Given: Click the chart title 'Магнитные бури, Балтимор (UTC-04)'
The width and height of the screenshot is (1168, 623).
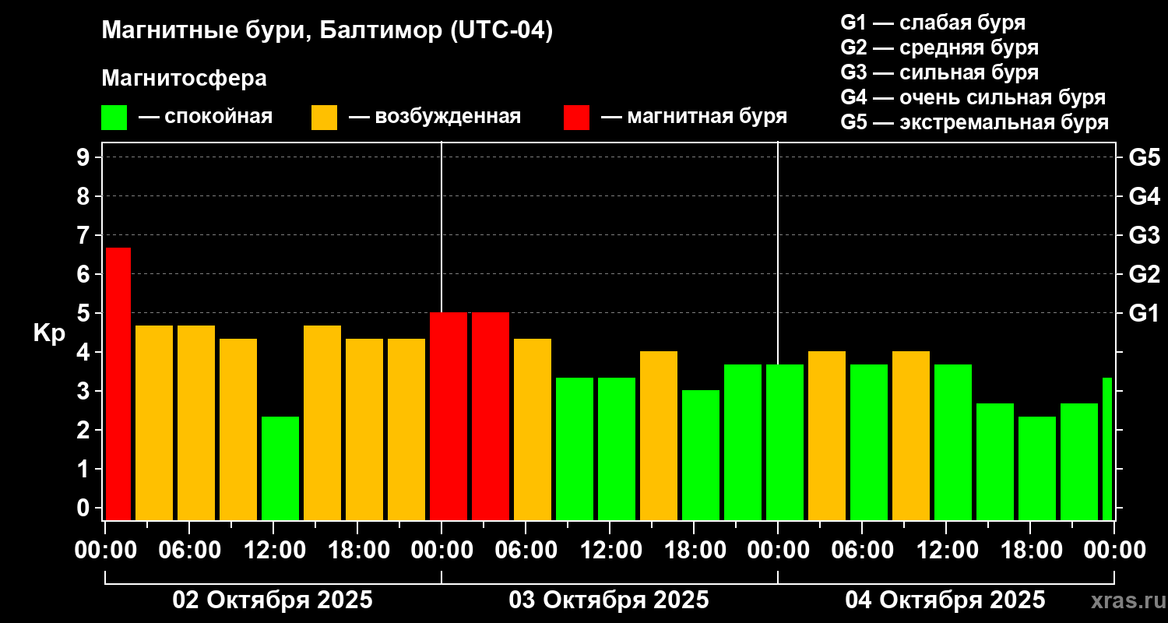Looking at the screenshot, I should click(x=327, y=31).
